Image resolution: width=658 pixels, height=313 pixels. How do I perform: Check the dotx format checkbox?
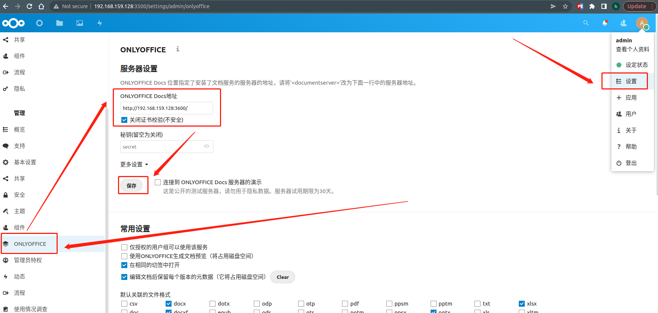point(213,304)
